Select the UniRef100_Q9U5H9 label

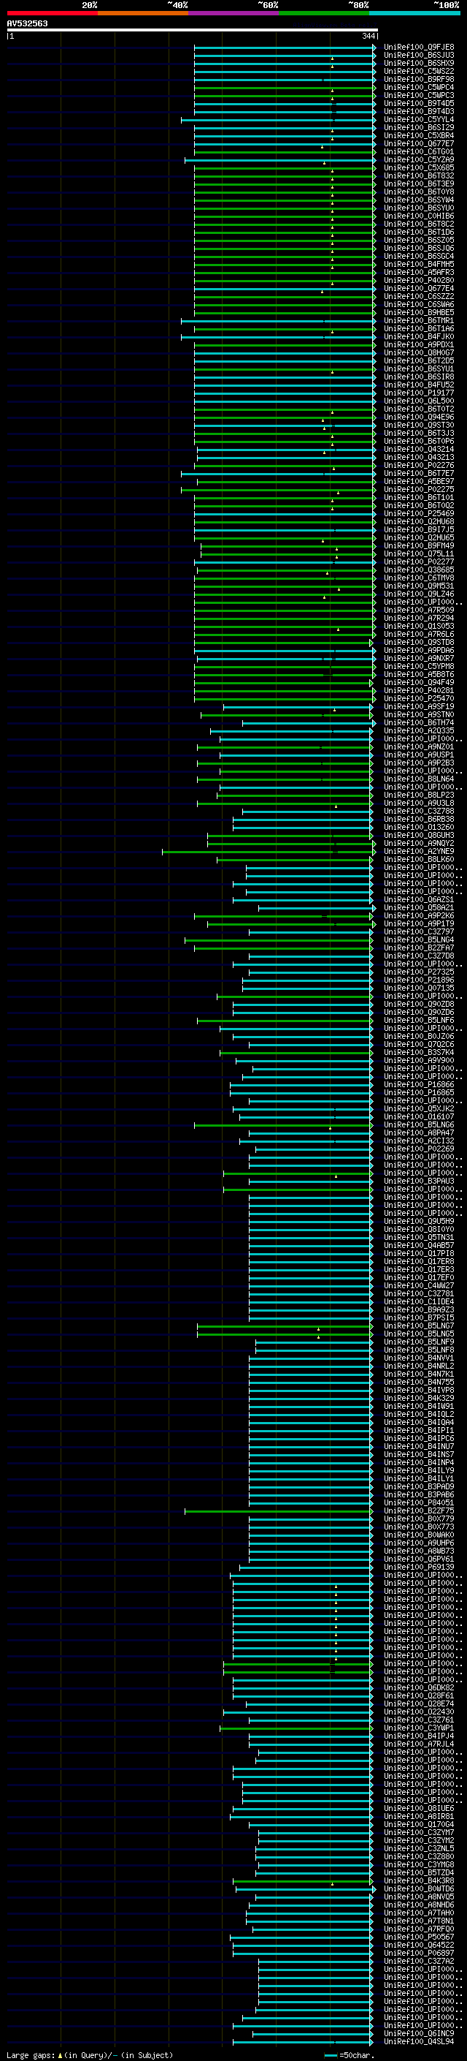(419, 1221)
